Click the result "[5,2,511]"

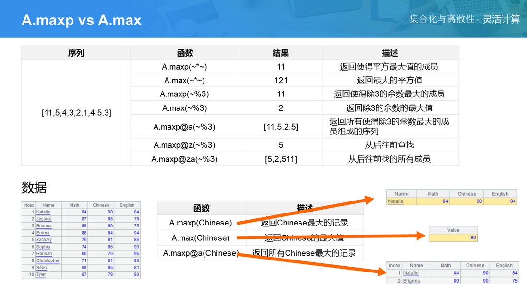tap(281, 159)
